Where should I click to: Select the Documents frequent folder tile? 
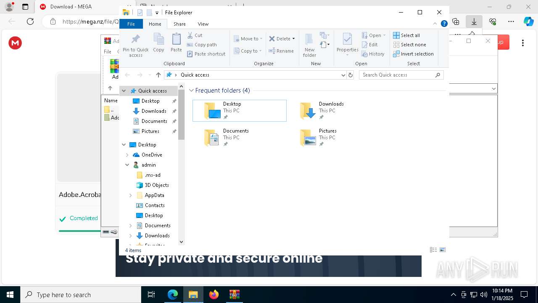[x=240, y=138]
